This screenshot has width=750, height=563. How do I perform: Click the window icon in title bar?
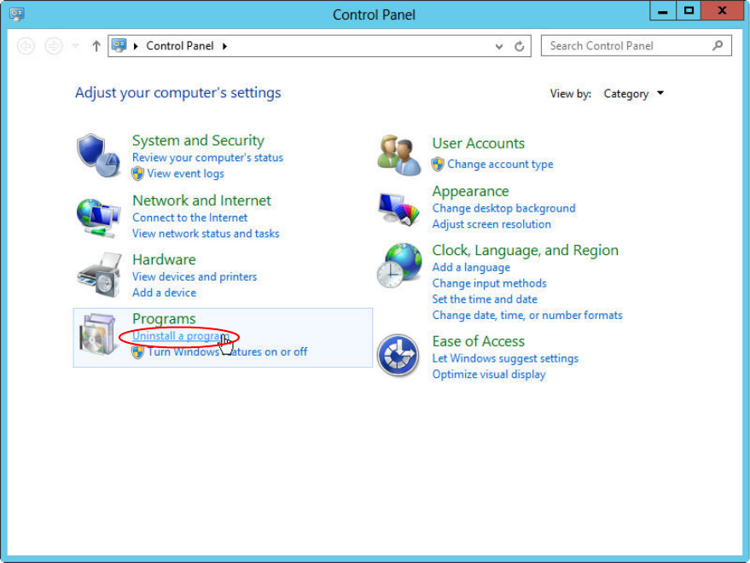click(x=17, y=14)
